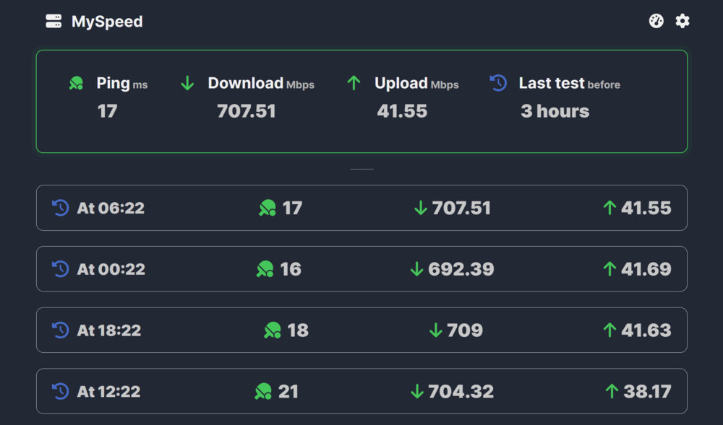
Task: Click the upload arrow in the 06:22 row
Action: 609,208
